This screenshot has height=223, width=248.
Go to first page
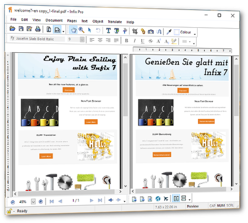[52, 202]
